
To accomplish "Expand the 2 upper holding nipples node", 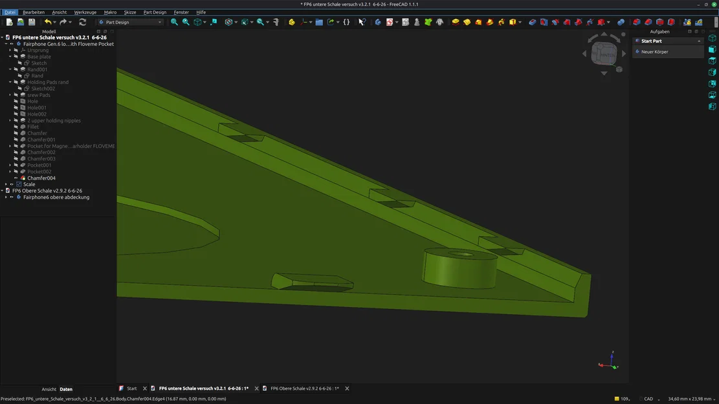I will (x=10, y=121).
